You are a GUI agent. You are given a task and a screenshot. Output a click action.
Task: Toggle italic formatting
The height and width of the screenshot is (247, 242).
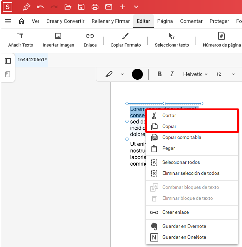click(172, 74)
